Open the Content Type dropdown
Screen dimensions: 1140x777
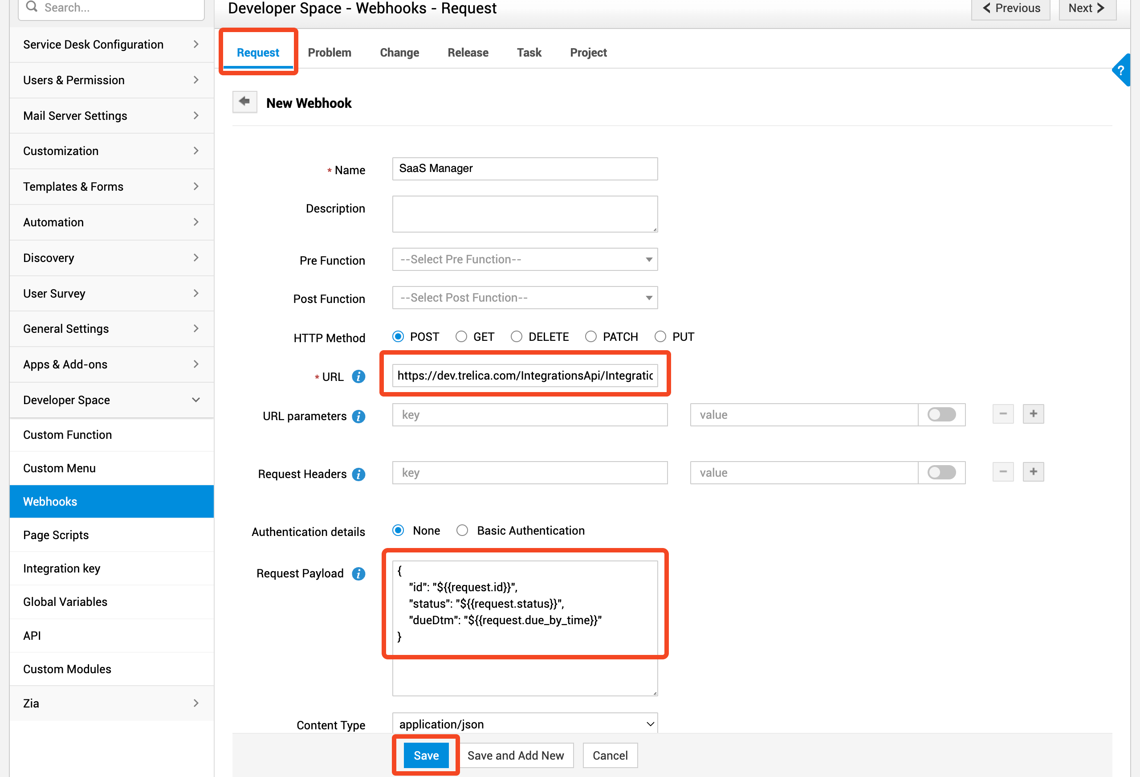click(x=525, y=724)
